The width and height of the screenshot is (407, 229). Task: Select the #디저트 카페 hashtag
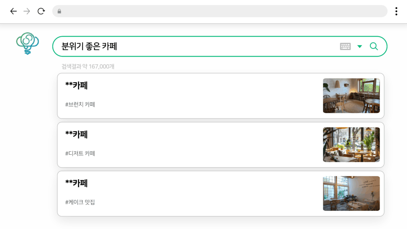(80, 153)
